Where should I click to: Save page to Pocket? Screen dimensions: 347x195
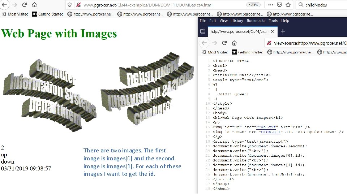click(279, 5)
